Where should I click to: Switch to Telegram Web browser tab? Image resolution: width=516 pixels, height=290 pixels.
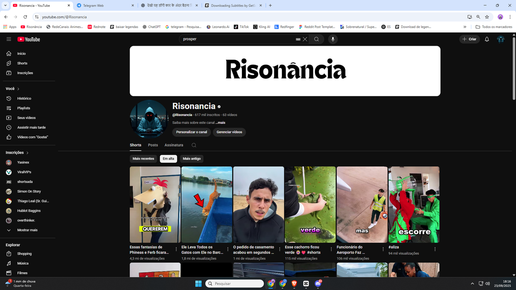(x=105, y=5)
